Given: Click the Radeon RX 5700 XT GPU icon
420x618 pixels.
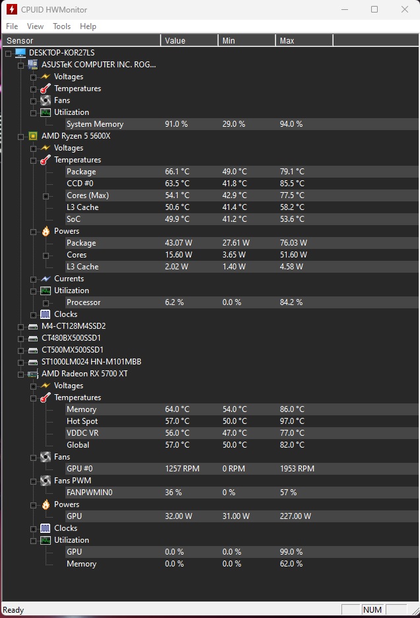Looking at the screenshot, I should click(33, 374).
